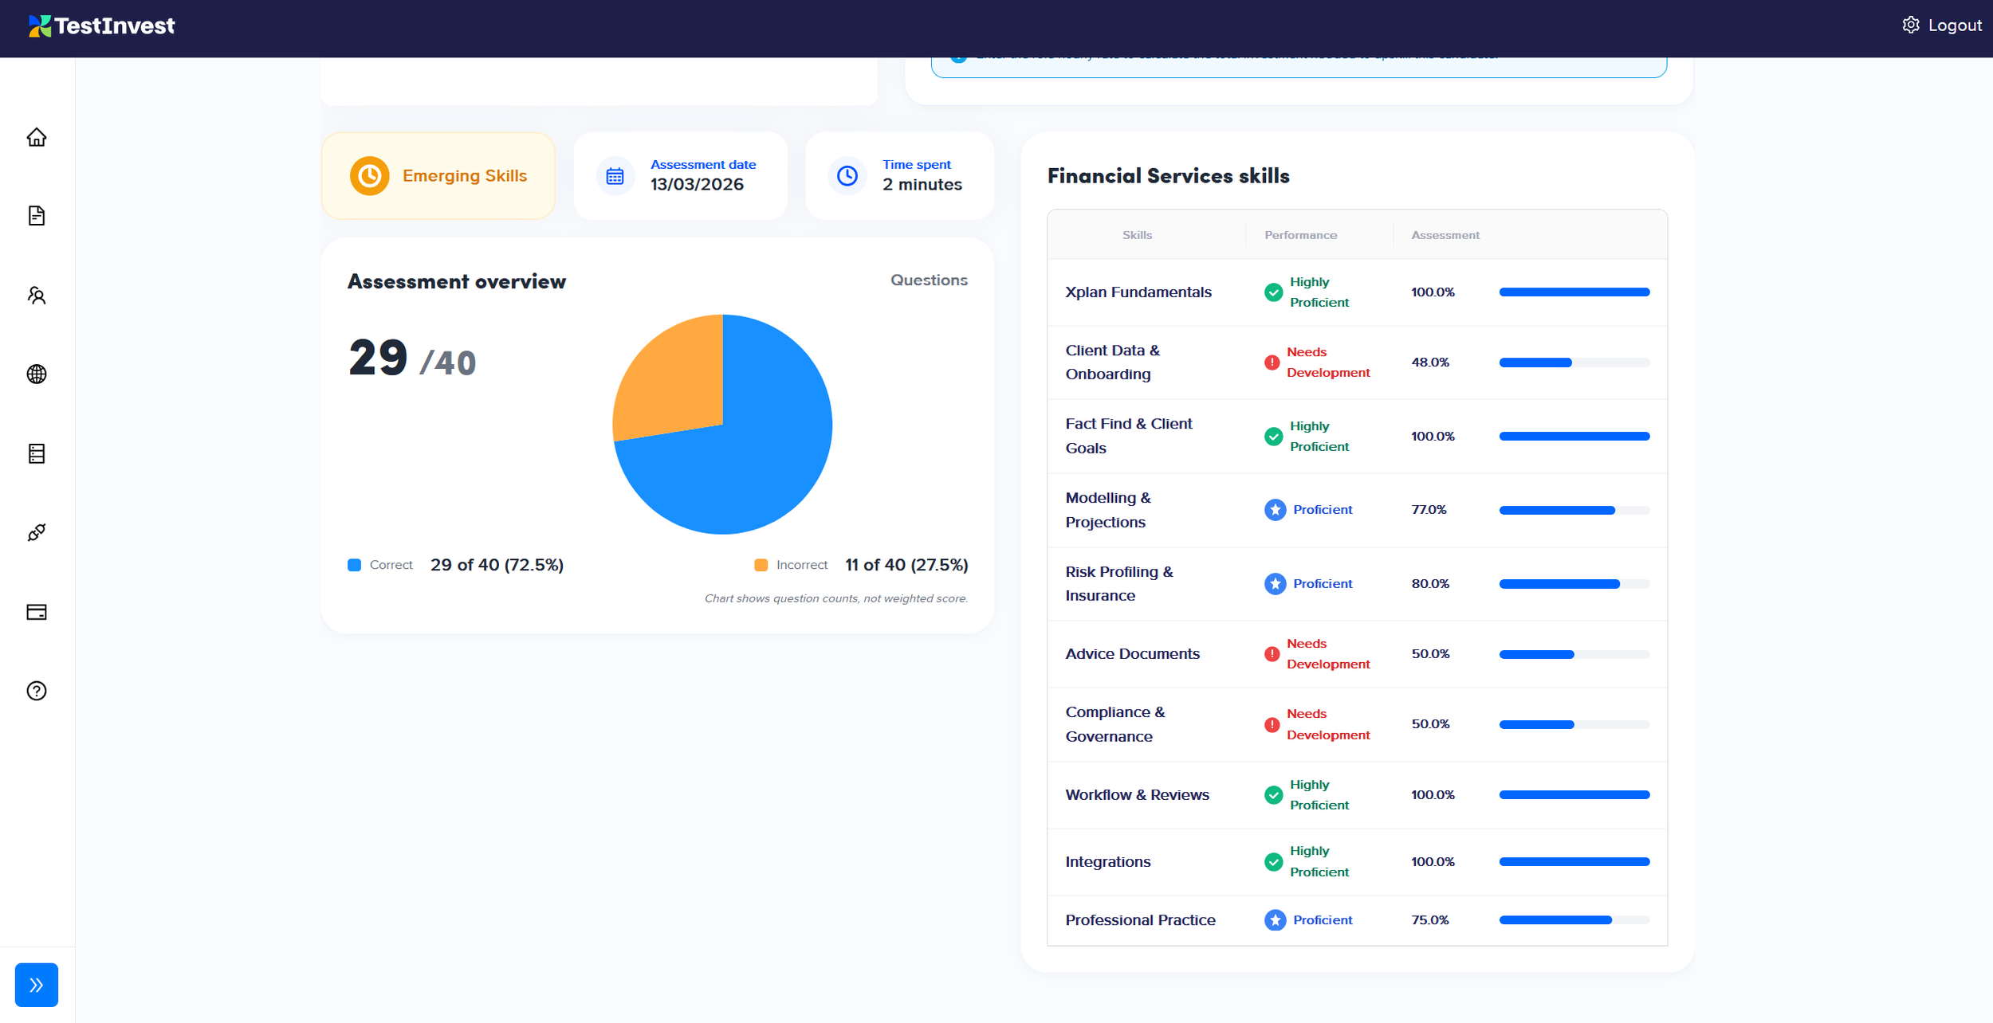Click the 2 minutes time spent value
1993x1023 pixels.
(922, 185)
